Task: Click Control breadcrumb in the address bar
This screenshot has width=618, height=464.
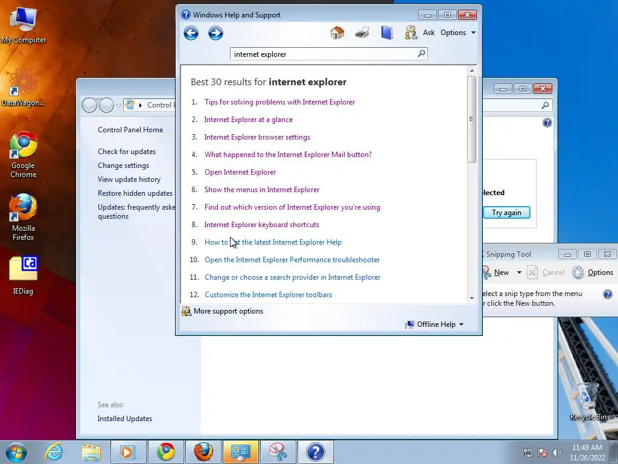Action: pyautogui.click(x=159, y=105)
